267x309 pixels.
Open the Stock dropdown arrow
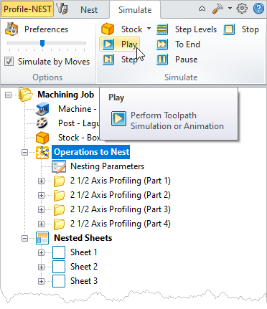[x=149, y=29]
